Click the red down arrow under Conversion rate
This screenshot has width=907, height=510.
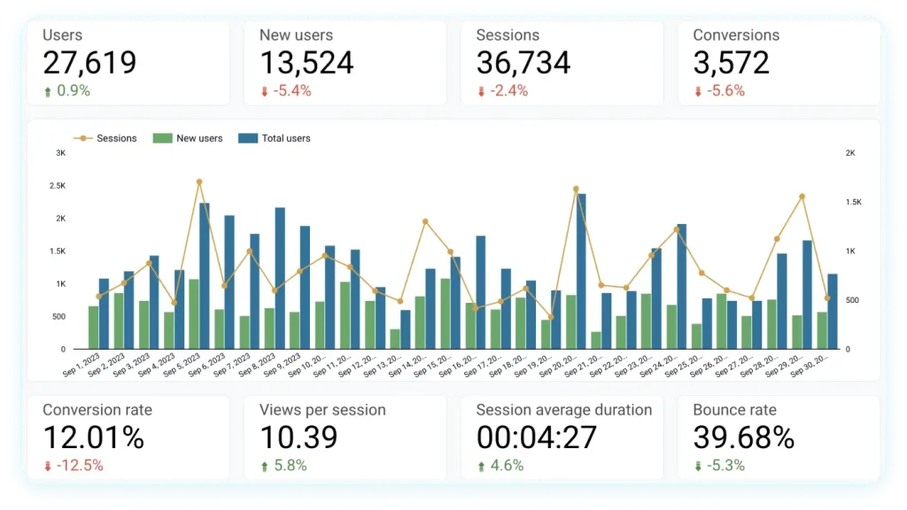tap(48, 466)
